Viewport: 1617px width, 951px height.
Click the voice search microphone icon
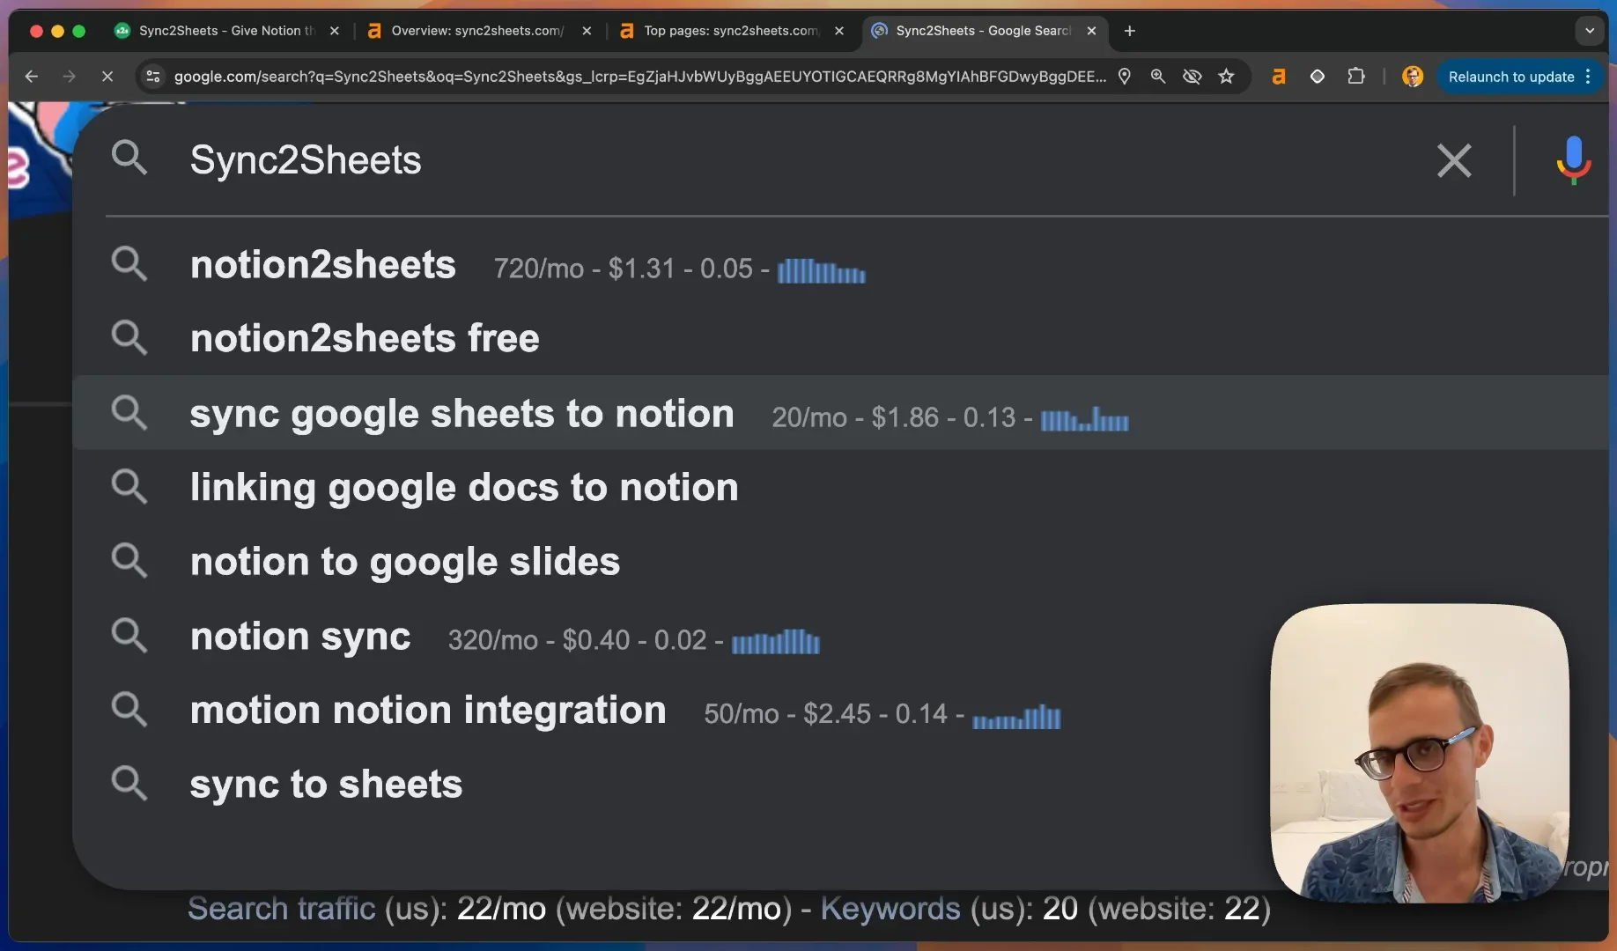1573,159
